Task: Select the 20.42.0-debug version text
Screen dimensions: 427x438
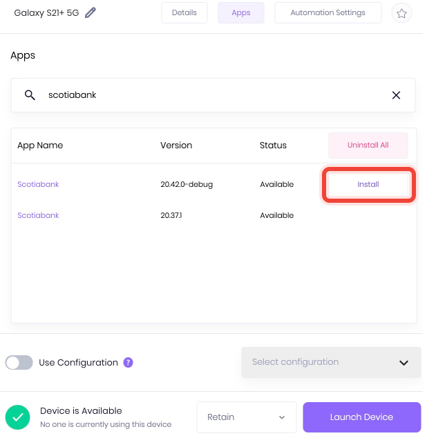Action: coord(187,184)
